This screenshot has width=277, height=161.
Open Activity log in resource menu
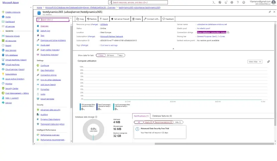pyautogui.click(x=45, y=31)
